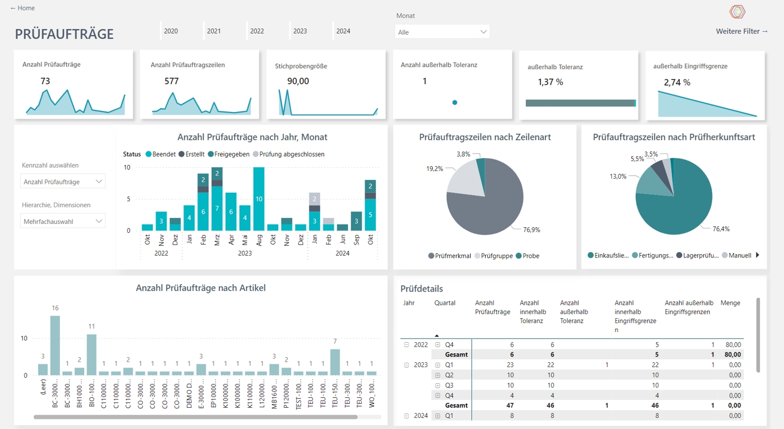784x429 pixels.
Task: Click the Menge value 80,00 in Q4 2022 row
Action: [733, 345]
